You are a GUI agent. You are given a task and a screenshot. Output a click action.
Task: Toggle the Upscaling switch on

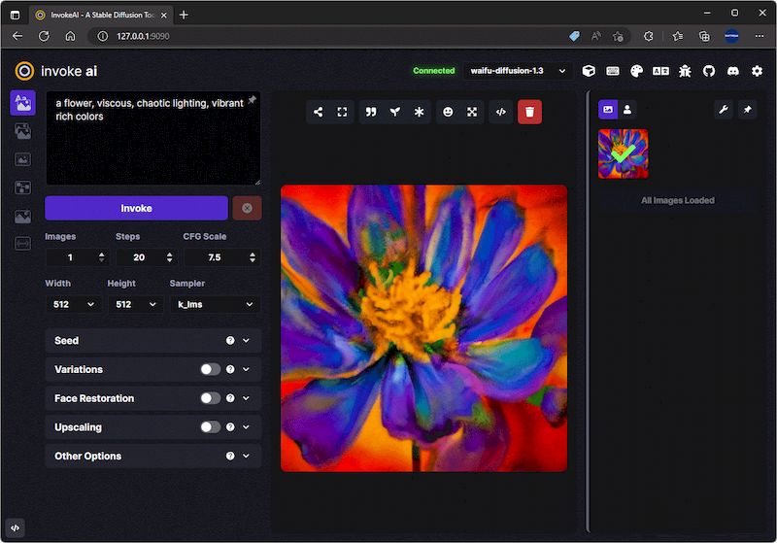(x=210, y=427)
